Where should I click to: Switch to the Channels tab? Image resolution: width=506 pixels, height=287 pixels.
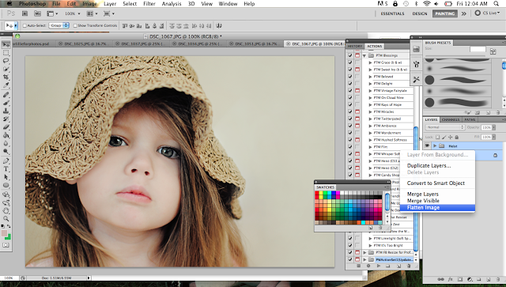click(451, 119)
